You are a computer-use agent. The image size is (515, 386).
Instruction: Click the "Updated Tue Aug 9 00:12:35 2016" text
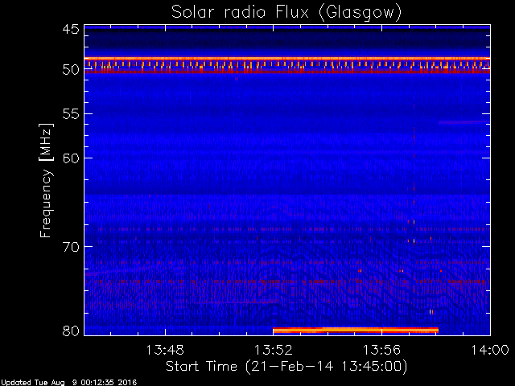(x=68, y=383)
